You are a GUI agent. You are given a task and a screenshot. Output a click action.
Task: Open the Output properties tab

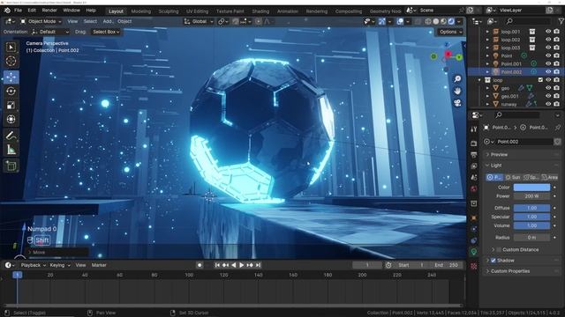point(474,155)
